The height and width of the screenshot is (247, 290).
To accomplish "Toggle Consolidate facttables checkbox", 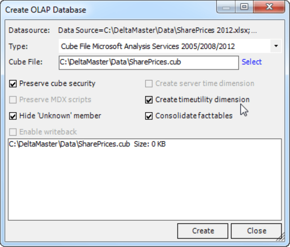I will [149, 116].
